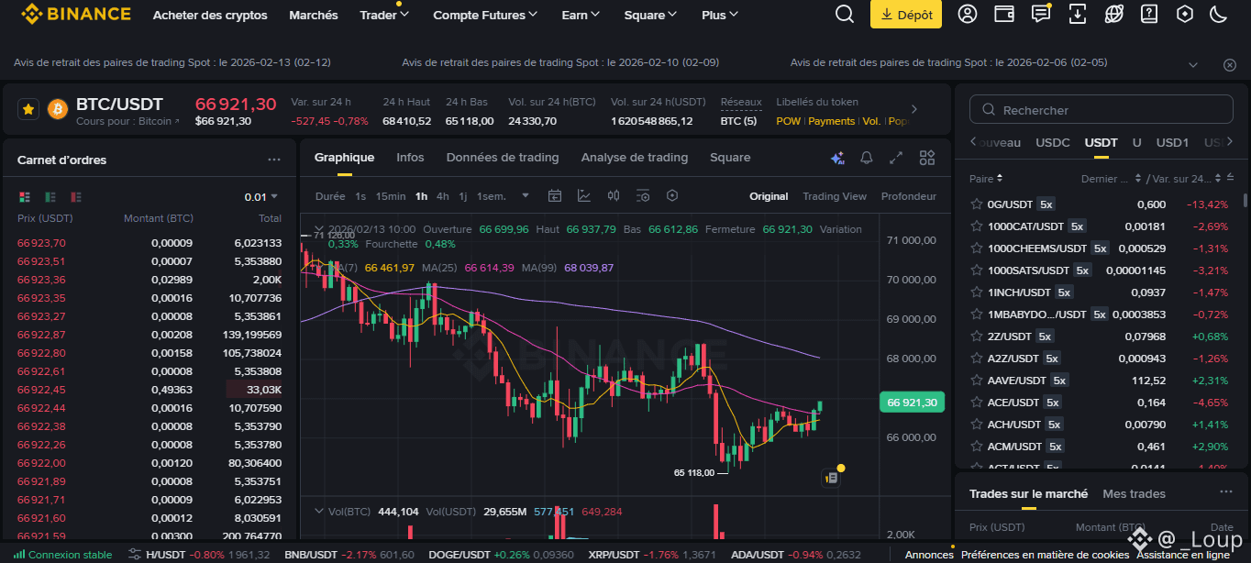The image size is (1251, 563).
Task: Open the Marchés link
Action: pyautogui.click(x=314, y=15)
